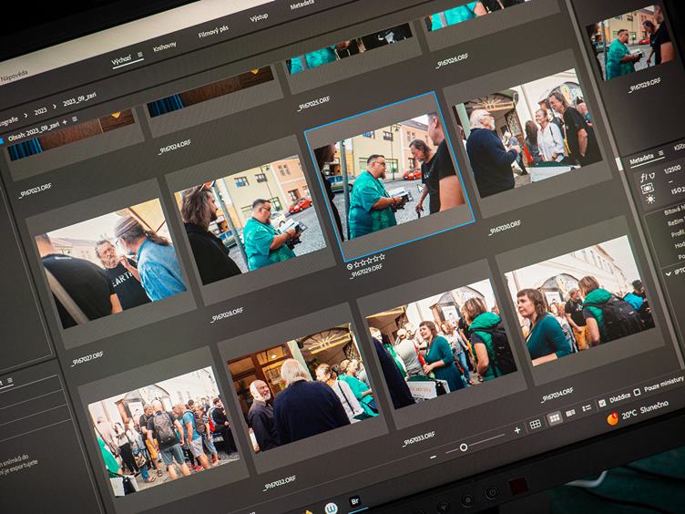Click the _9167023.ORF file name
The width and height of the screenshot is (685, 514).
(x=35, y=190)
